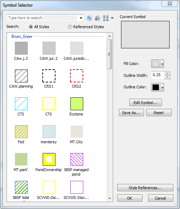180x209 pixels.
Task: Open the search box dropdown arrow
Action: [81, 18]
